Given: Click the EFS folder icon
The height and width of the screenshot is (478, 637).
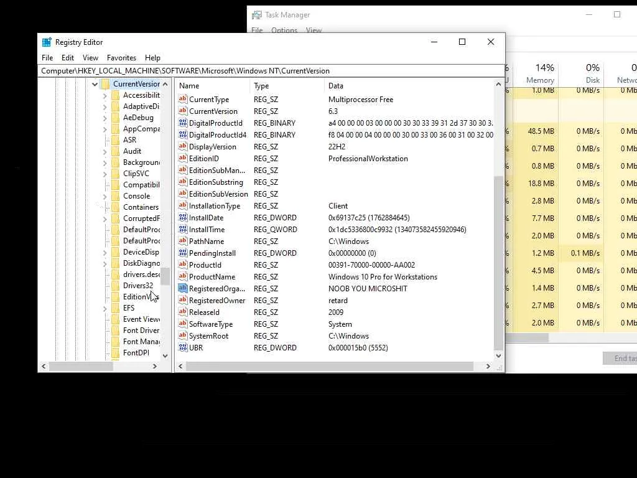Looking at the screenshot, I should click(115, 308).
